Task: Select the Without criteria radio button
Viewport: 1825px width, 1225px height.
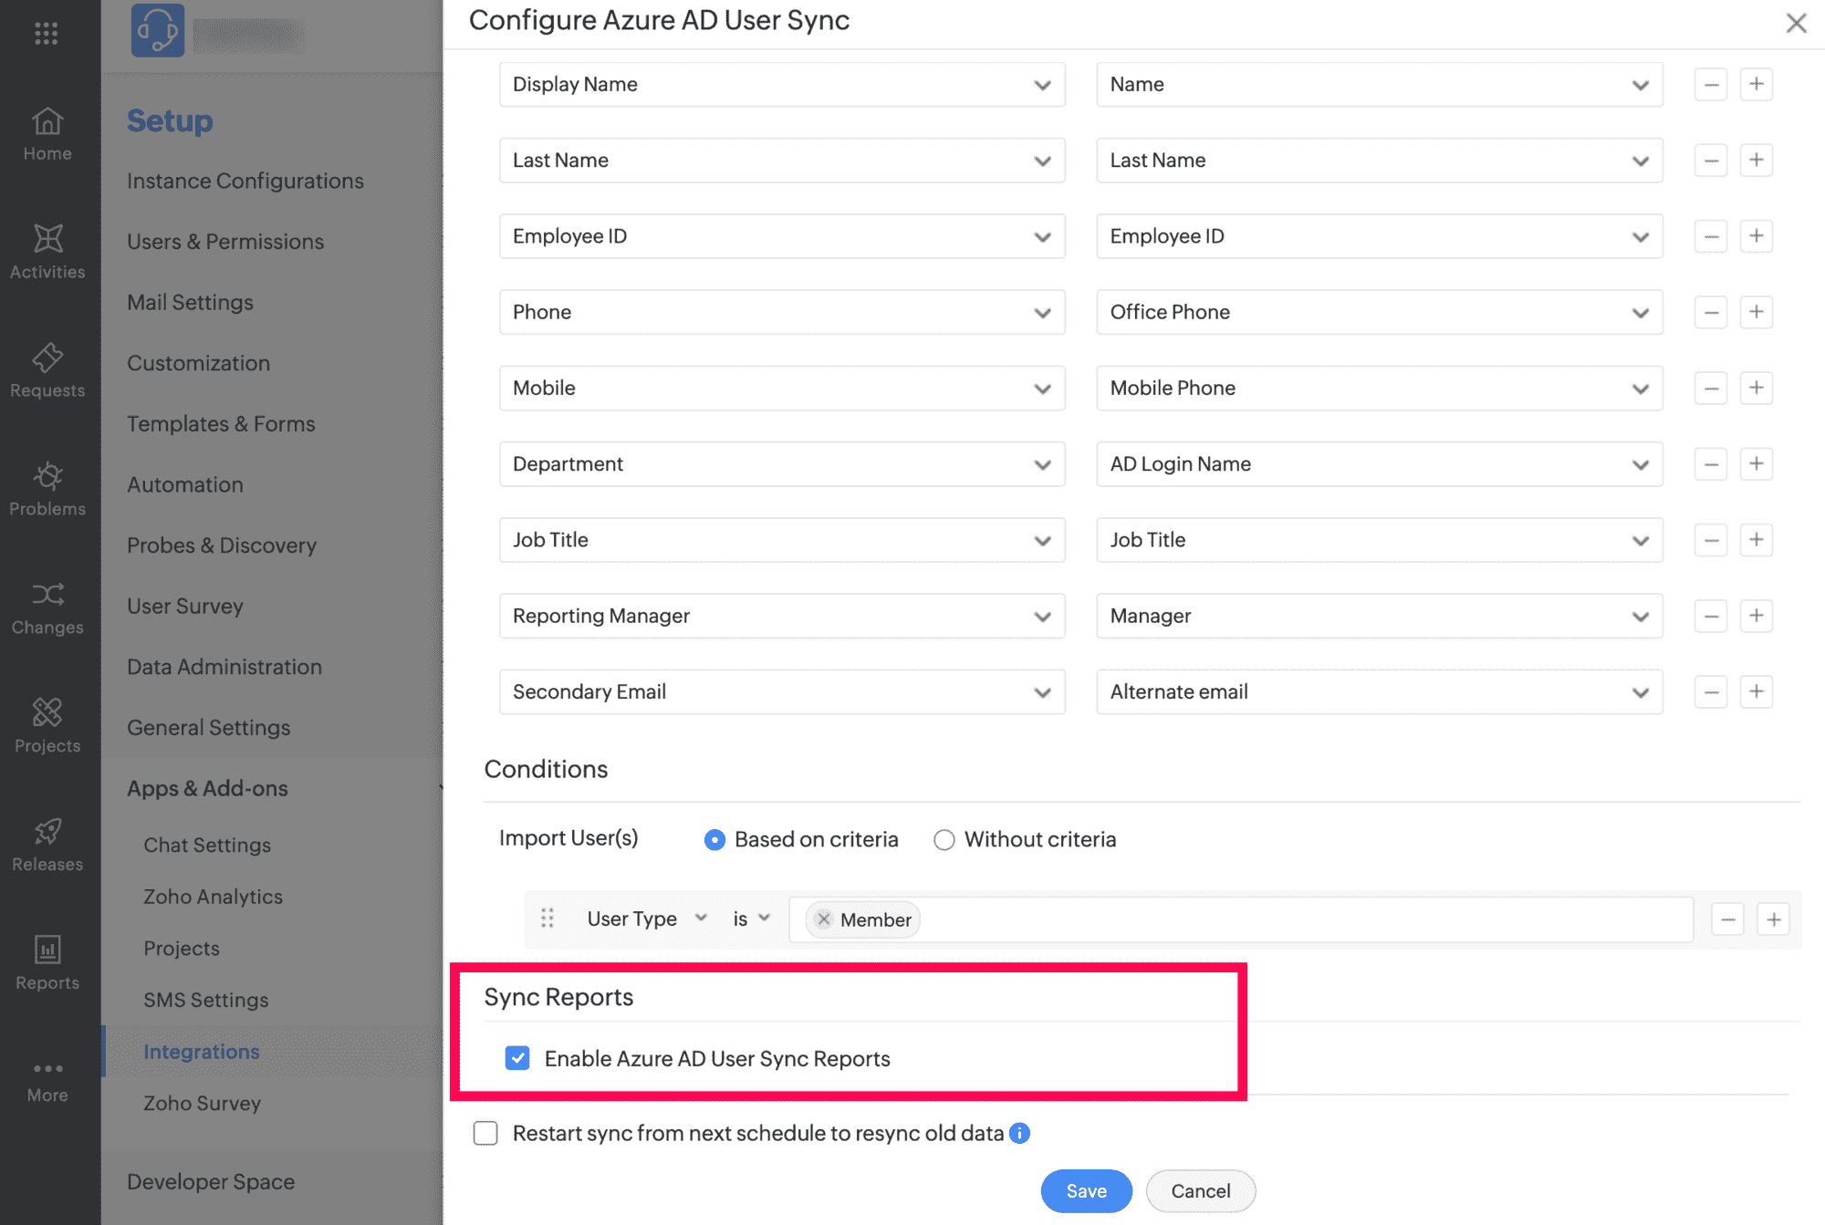Action: coord(944,839)
